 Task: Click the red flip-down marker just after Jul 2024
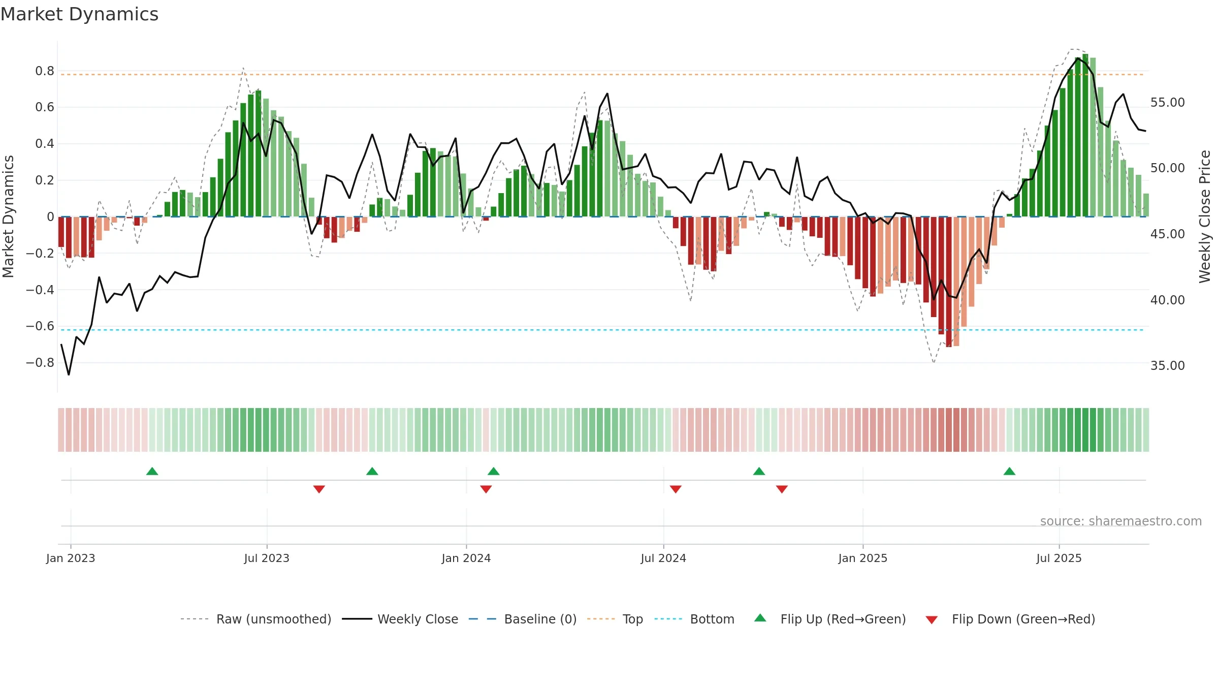(676, 489)
